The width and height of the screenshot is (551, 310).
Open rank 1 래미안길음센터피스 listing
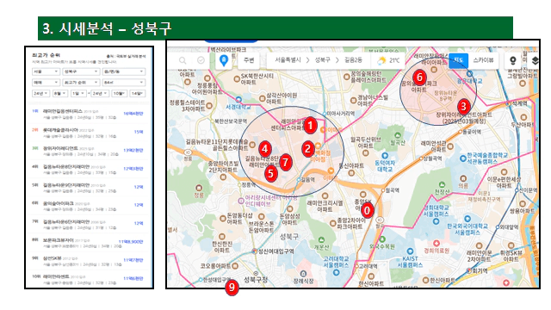coord(88,114)
